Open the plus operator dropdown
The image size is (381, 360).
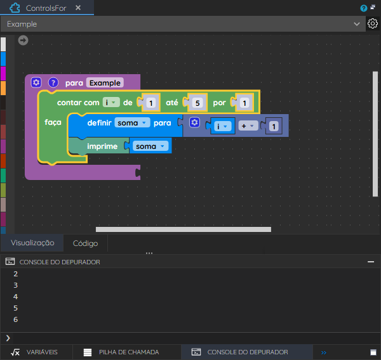tap(248, 125)
